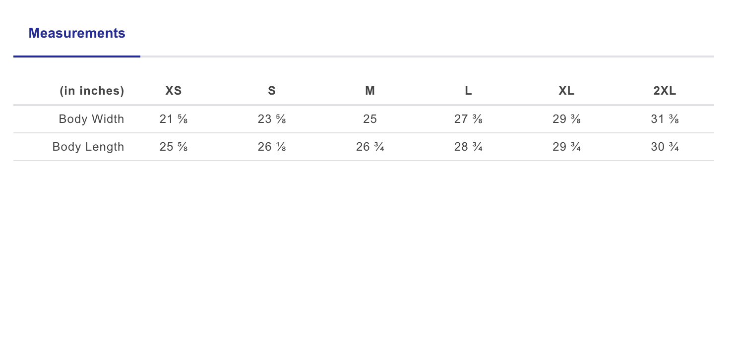Click the 2XL Body Width value 31 ⅜
Viewport: 739px width, 342px height.
665,119
